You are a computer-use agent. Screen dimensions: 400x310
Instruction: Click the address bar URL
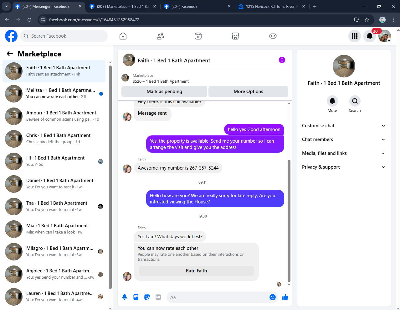94,20
